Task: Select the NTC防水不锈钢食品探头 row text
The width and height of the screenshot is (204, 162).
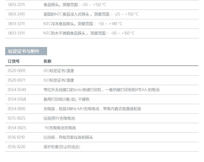Action: click(89, 33)
